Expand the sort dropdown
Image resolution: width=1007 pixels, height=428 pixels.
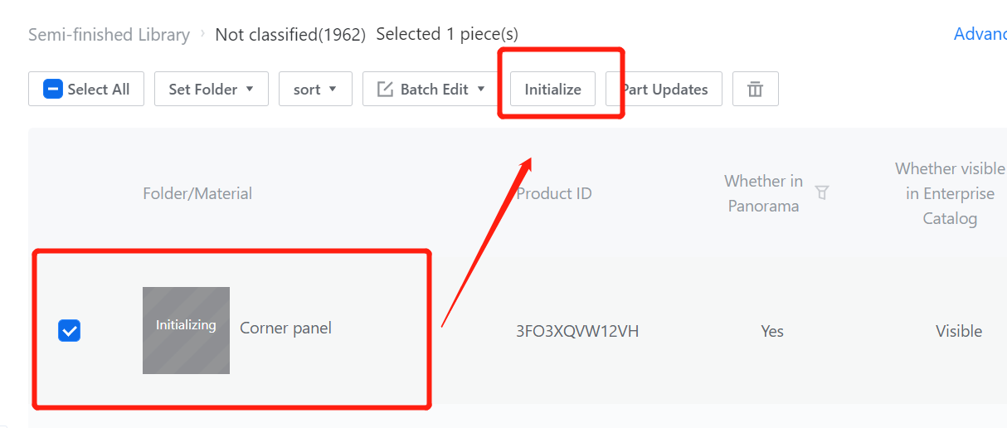(x=315, y=90)
